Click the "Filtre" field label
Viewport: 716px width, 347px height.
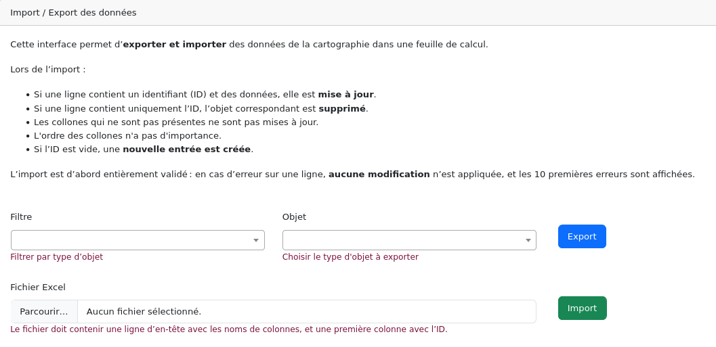click(x=21, y=217)
